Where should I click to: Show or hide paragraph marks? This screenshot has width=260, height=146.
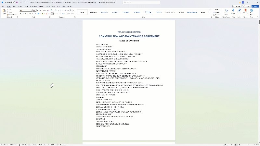pos(74,10)
